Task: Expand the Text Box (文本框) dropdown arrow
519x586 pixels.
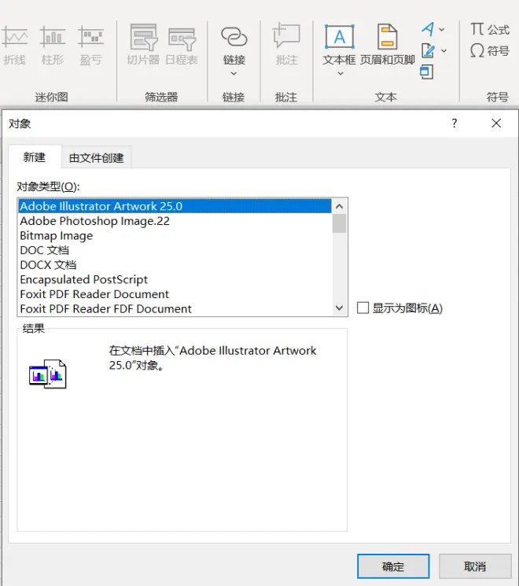Action: (340, 74)
